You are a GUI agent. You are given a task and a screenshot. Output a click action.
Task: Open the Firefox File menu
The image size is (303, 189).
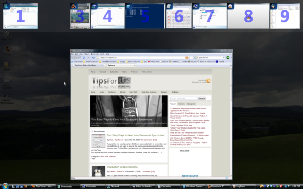click(x=73, y=54)
